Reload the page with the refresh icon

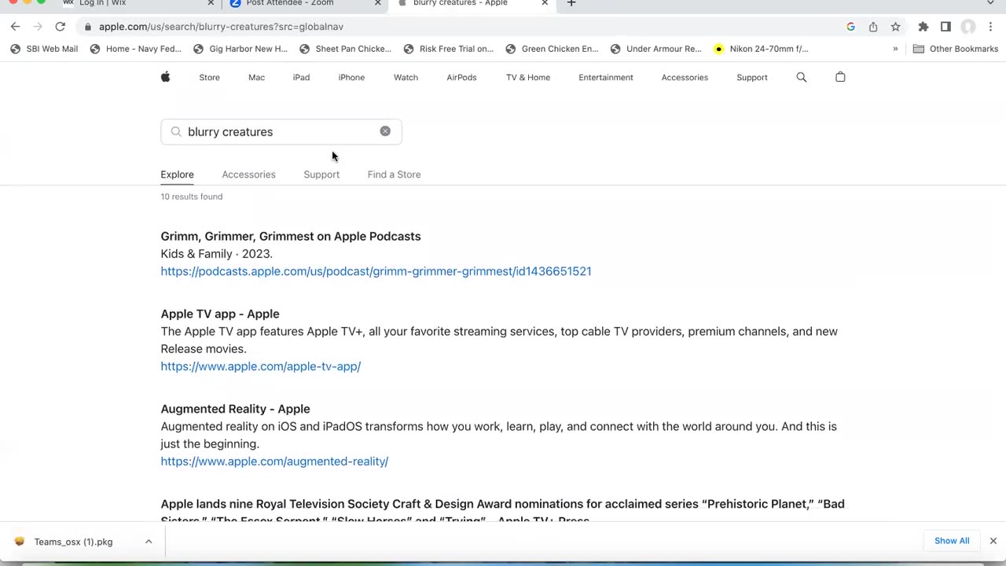(x=60, y=27)
